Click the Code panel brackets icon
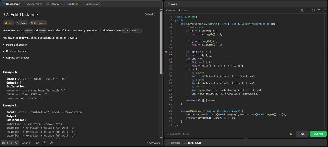328x147 pixels. tap(168, 4)
